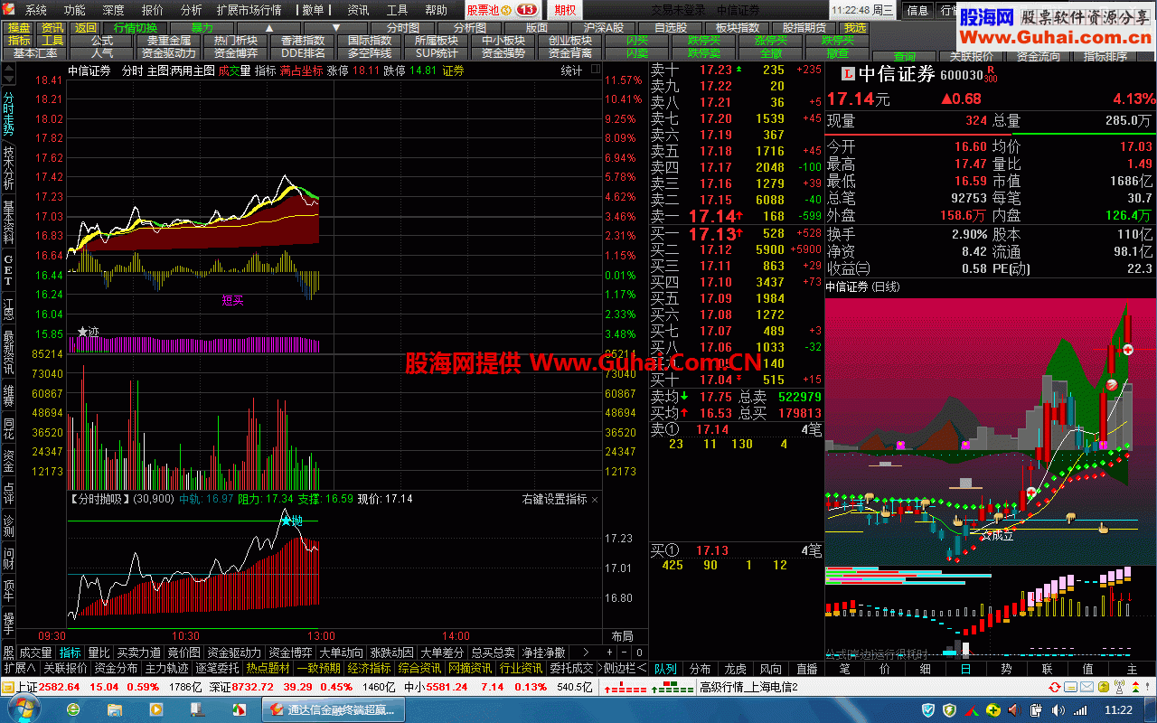Click the 贵重金属 toolbar button
The height and width of the screenshot is (723, 1157).
168,41
